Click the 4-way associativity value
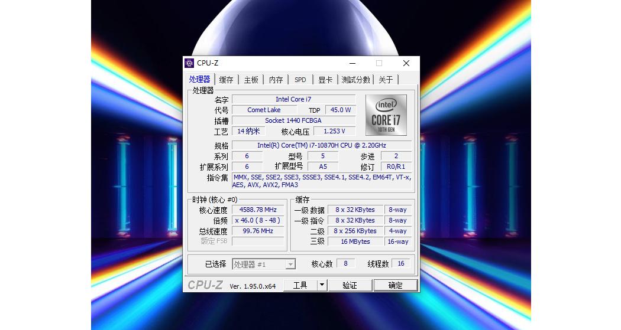The image size is (621, 330). pos(397,231)
